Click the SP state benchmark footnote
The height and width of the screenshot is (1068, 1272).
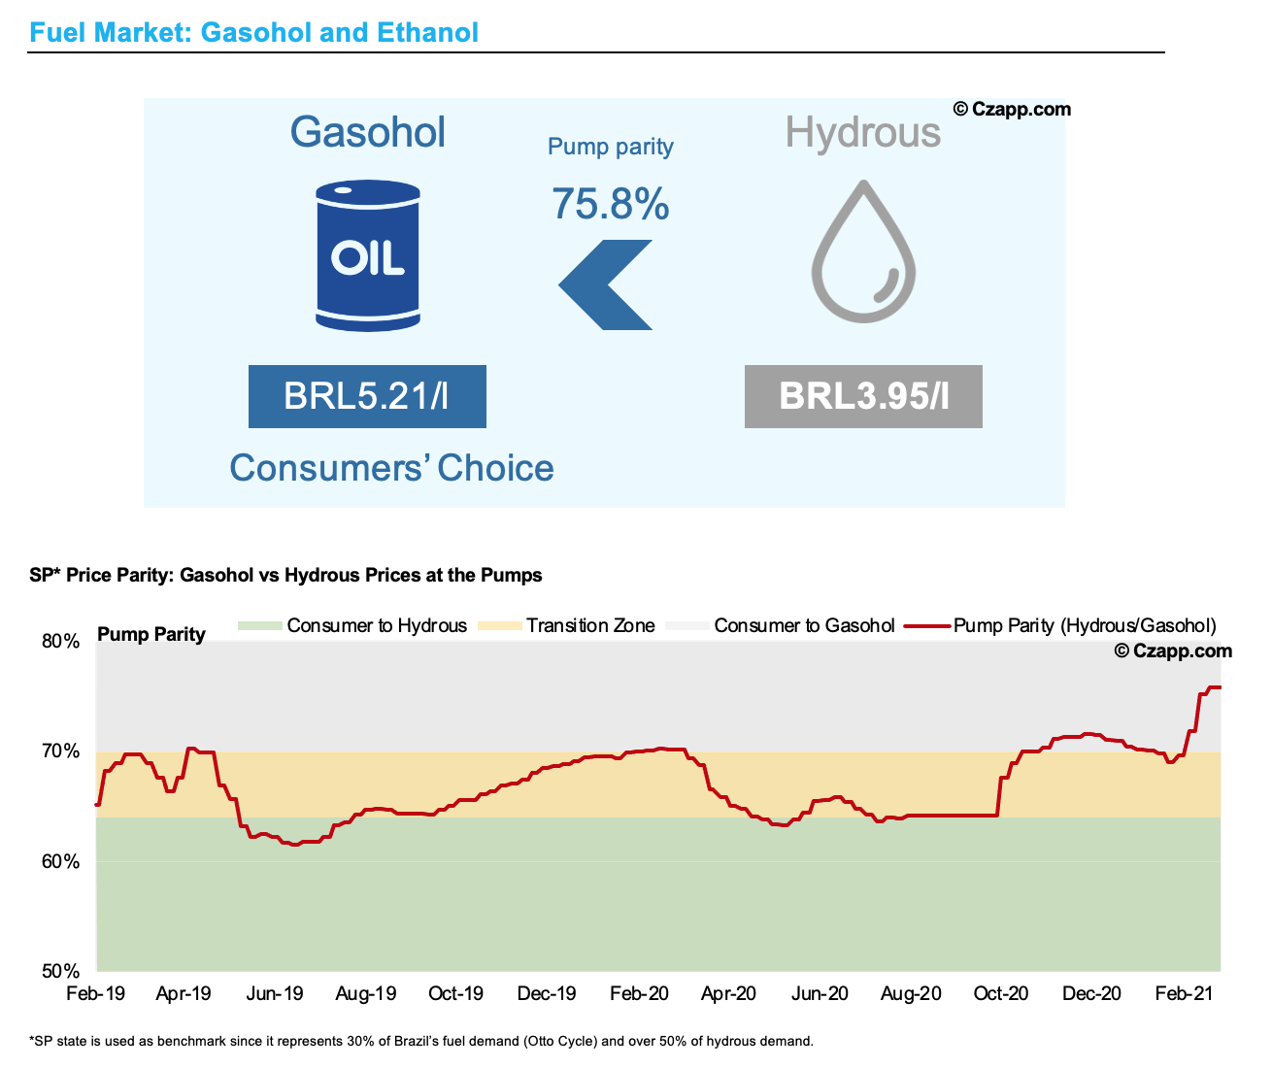[421, 1042]
